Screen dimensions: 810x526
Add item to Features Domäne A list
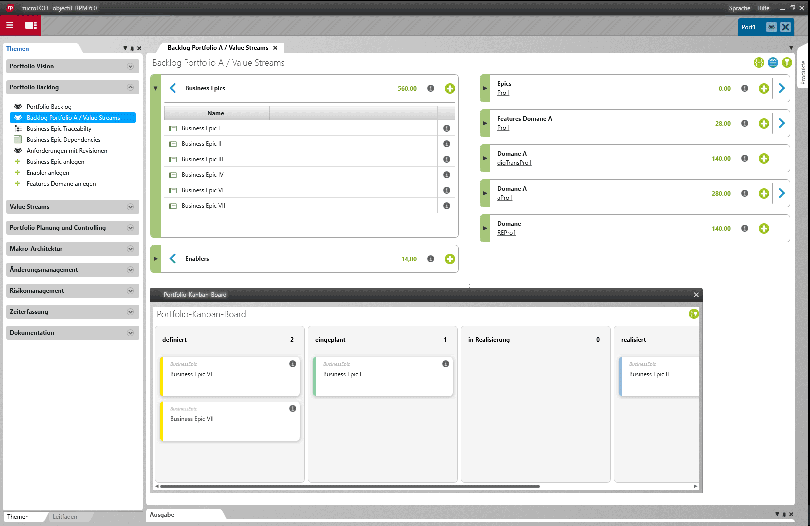[x=764, y=123]
